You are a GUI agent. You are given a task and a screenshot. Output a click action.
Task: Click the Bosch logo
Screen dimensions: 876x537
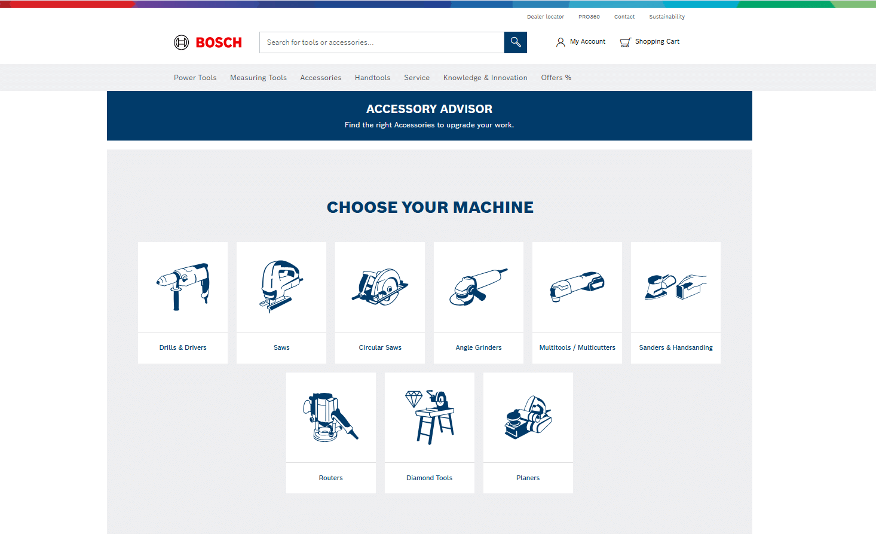[x=208, y=42]
